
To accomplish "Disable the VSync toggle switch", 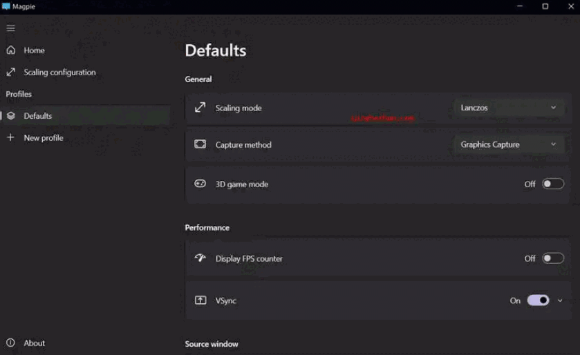I will coord(538,300).
